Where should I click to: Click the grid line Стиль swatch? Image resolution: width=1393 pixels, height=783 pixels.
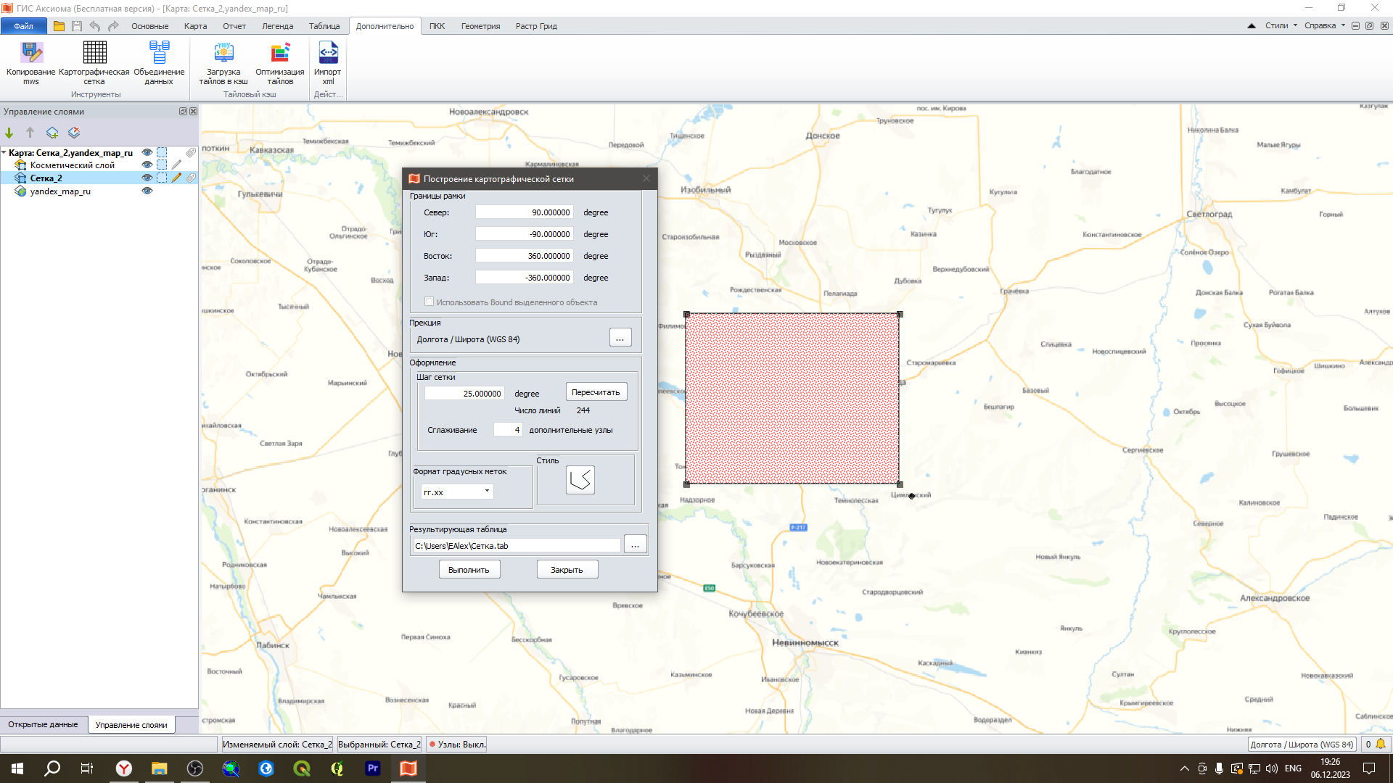click(x=580, y=480)
